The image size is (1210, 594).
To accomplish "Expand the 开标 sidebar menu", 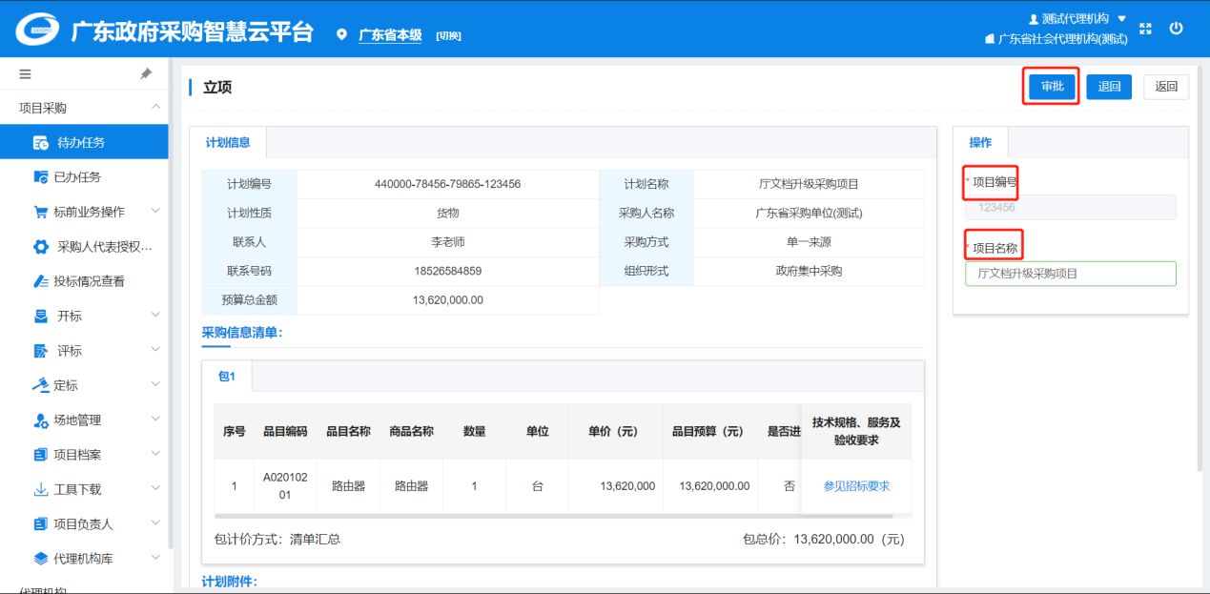I will [x=70, y=316].
